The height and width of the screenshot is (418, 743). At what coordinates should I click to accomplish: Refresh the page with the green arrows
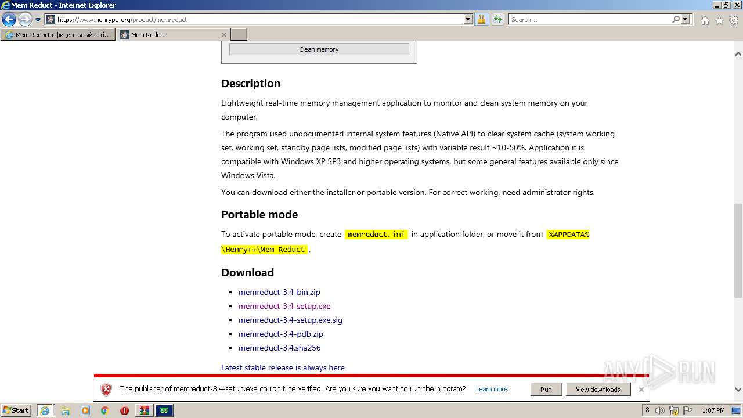coord(497,19)
